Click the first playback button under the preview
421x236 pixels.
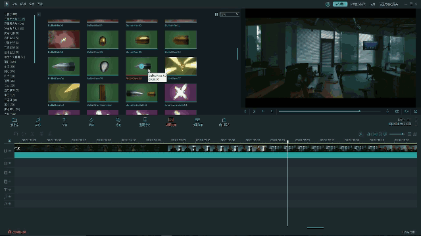(245, 111)
